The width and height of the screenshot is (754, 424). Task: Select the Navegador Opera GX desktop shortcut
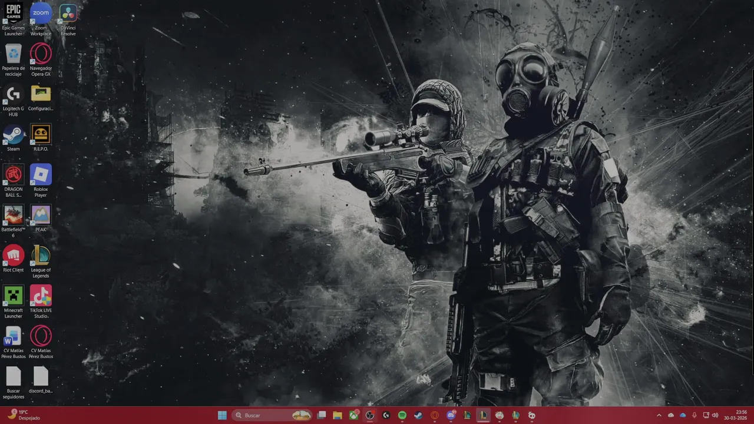click(41, 60)
